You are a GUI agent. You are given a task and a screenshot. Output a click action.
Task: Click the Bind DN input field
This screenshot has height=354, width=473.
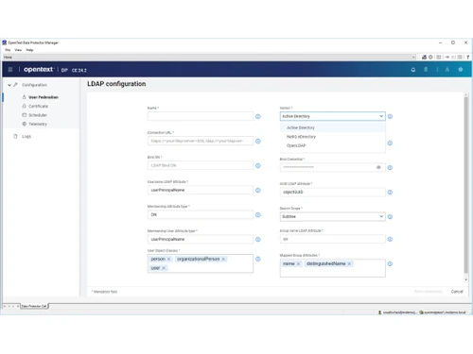pos(201,165)
